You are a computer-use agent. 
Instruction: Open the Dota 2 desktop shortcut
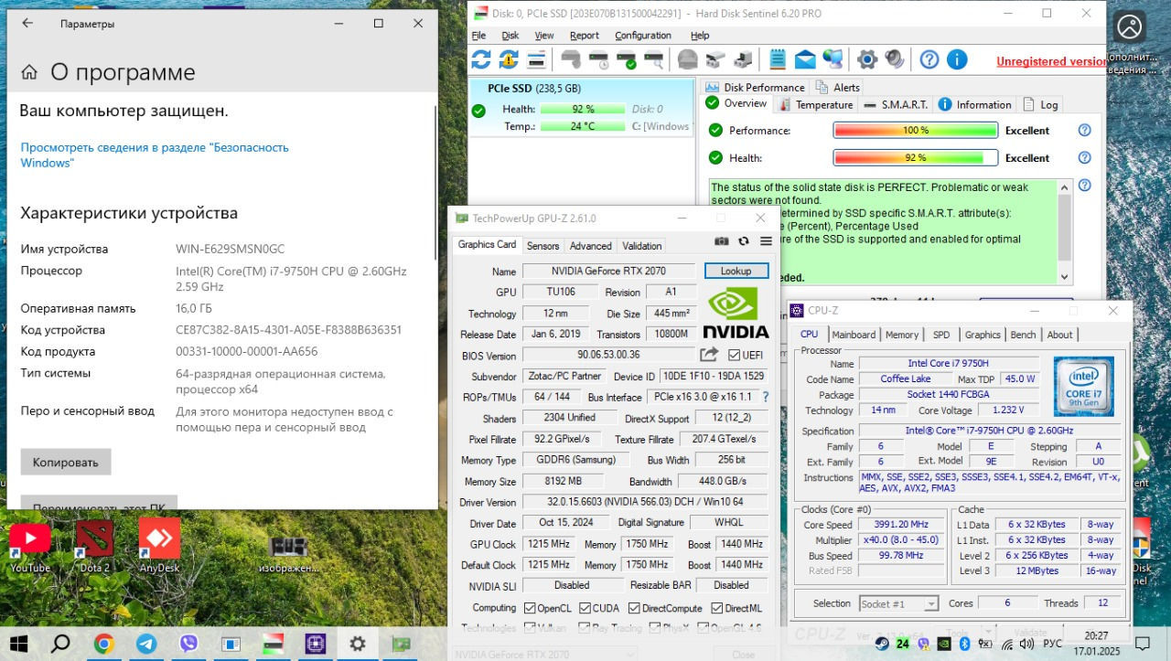(94, 545)
